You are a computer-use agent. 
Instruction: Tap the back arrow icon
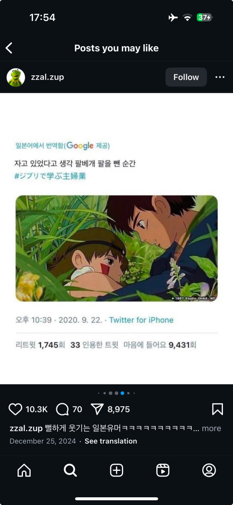click(9, 48)
